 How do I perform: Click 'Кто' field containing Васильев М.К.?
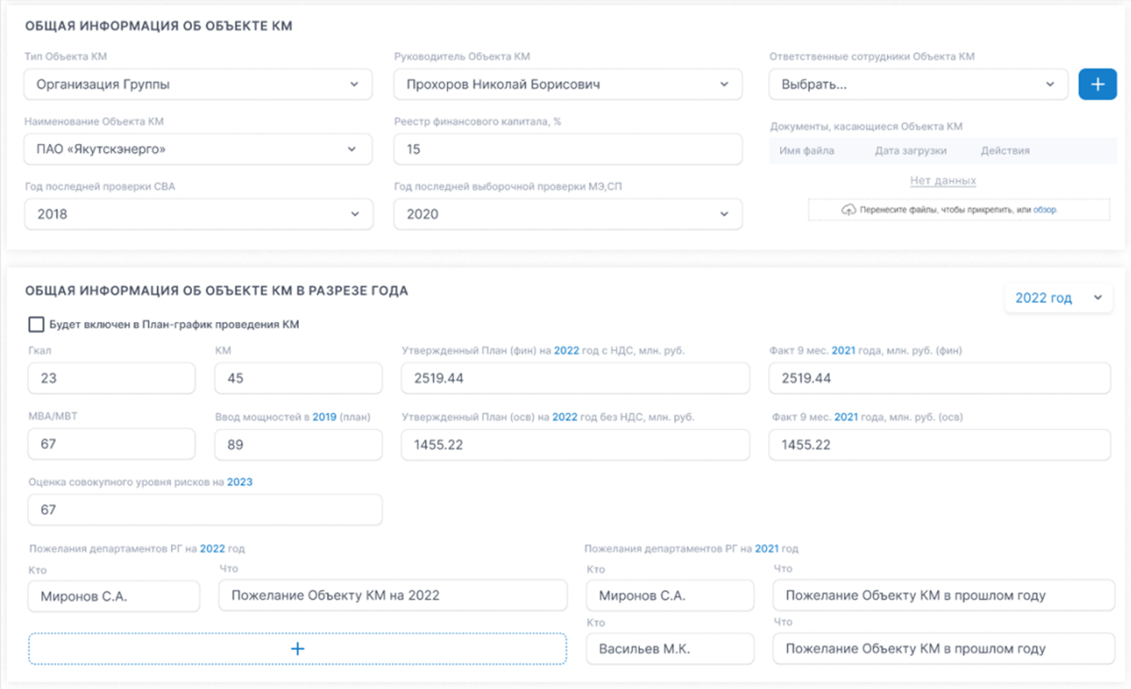[670, 649]
